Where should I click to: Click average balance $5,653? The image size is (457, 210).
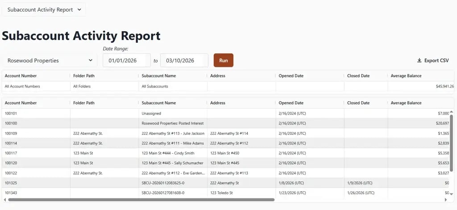point(443,163)
